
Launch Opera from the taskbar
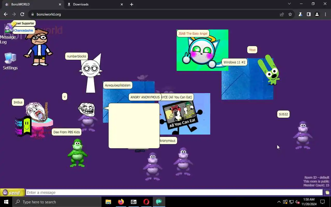(x=146, y=202)
